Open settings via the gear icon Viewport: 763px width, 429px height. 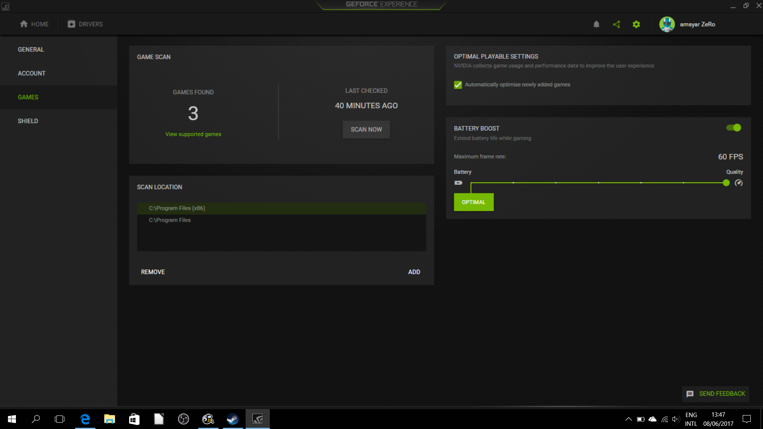pos(636,24)
